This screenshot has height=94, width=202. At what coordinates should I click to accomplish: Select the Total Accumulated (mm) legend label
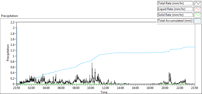pos(175,21)
